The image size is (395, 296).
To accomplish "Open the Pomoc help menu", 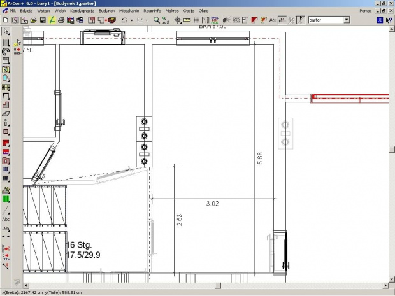I will (365, 11).
